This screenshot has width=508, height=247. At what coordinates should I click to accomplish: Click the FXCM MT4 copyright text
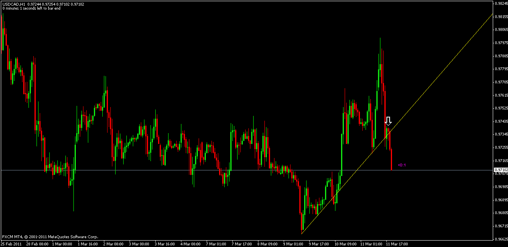click(50, 237)
